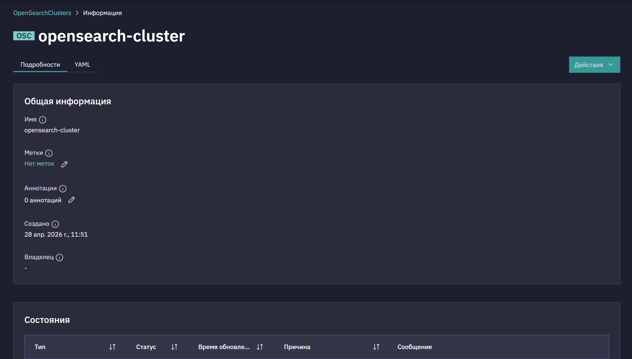Switch to the YAML tab
The height and width of the screenshot is (359, 632).
point(82,65)
